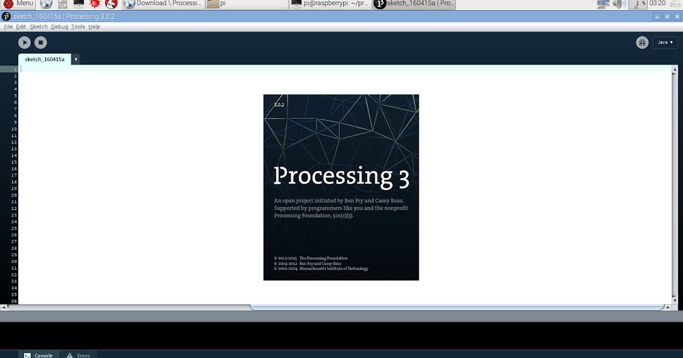The width and height of the screenshot is (683, 358).
Task: Open the Epiphany web browser from the taskbar
Action: pyautogui.click(x=46, y=4)
